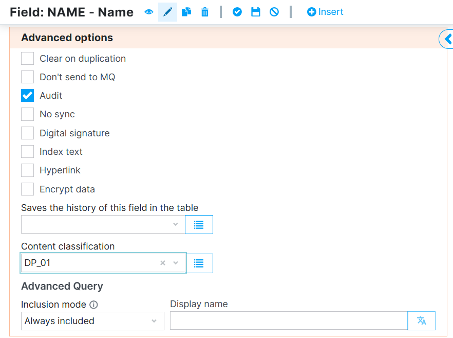Click the floppy disk save icon

coord(256,12)
